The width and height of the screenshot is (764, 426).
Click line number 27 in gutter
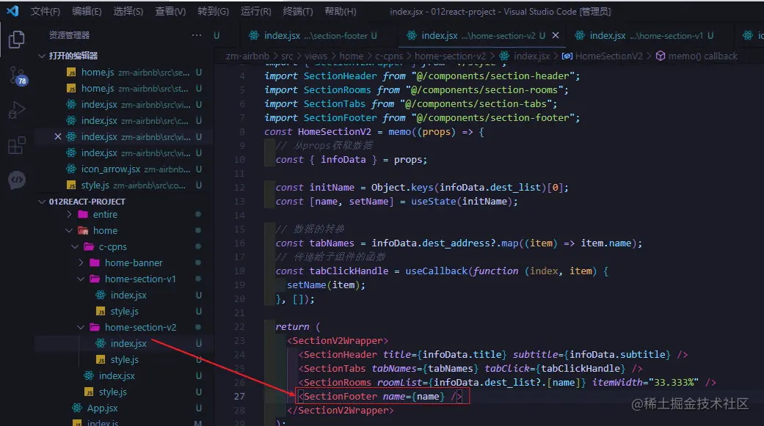[x=239, y=396]
